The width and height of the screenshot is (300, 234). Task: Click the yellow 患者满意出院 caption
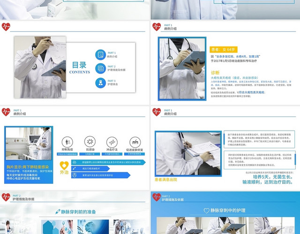click(166, 180)
